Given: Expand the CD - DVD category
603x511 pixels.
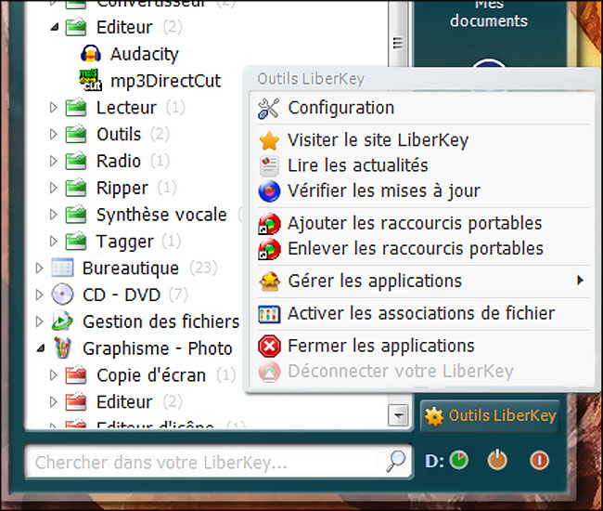Looking at the screenshot, I should pos(39,295).
